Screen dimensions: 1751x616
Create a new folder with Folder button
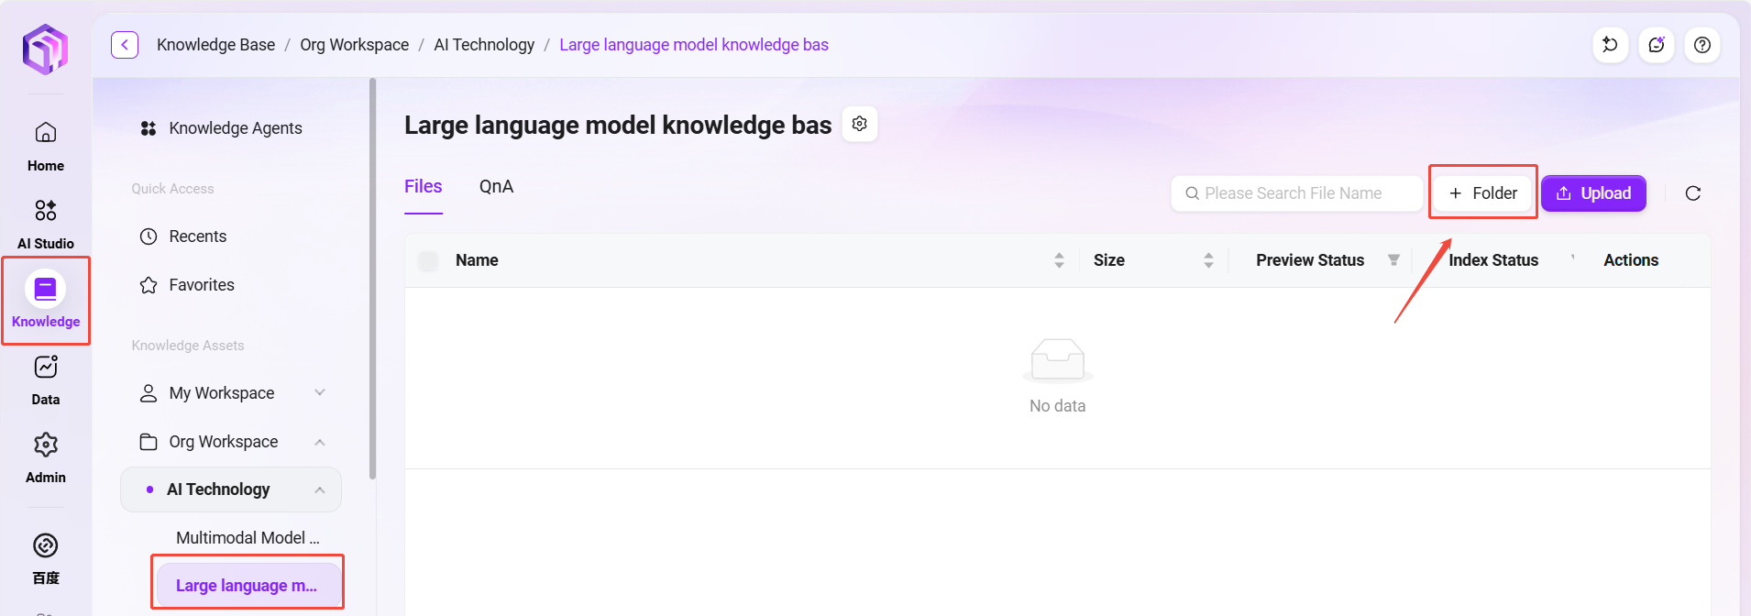click(1482, 193)
